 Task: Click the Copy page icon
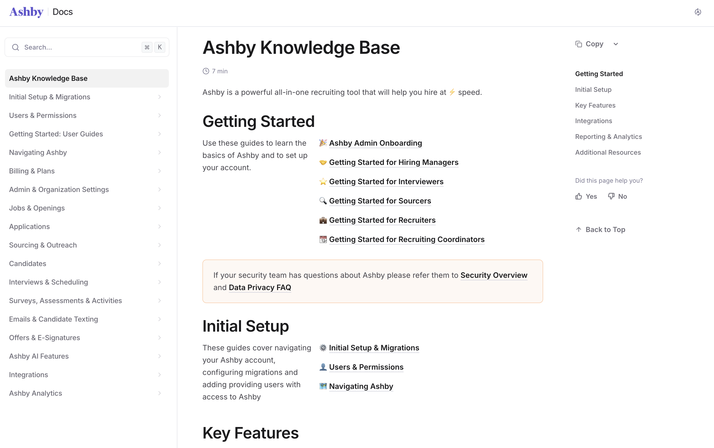[578, 44]
